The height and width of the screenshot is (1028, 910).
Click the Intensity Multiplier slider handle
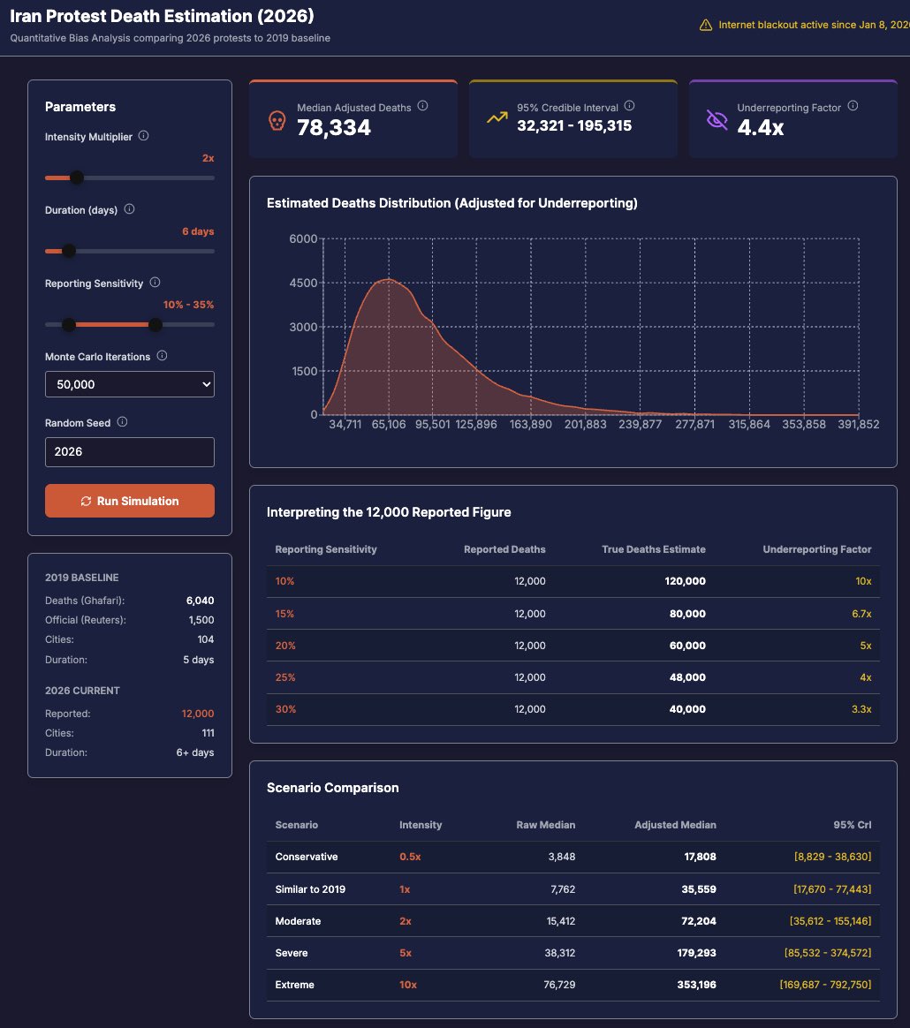[x=77, y=178]
